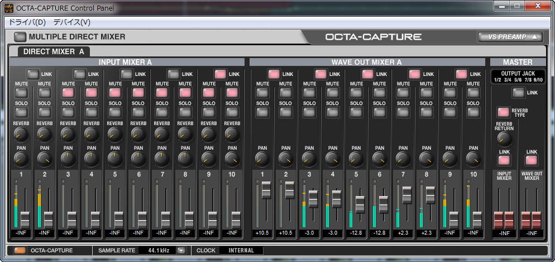The image size is (555, 262).
Task: Click the fader of input channel 6
Action: tap(142, 220)
